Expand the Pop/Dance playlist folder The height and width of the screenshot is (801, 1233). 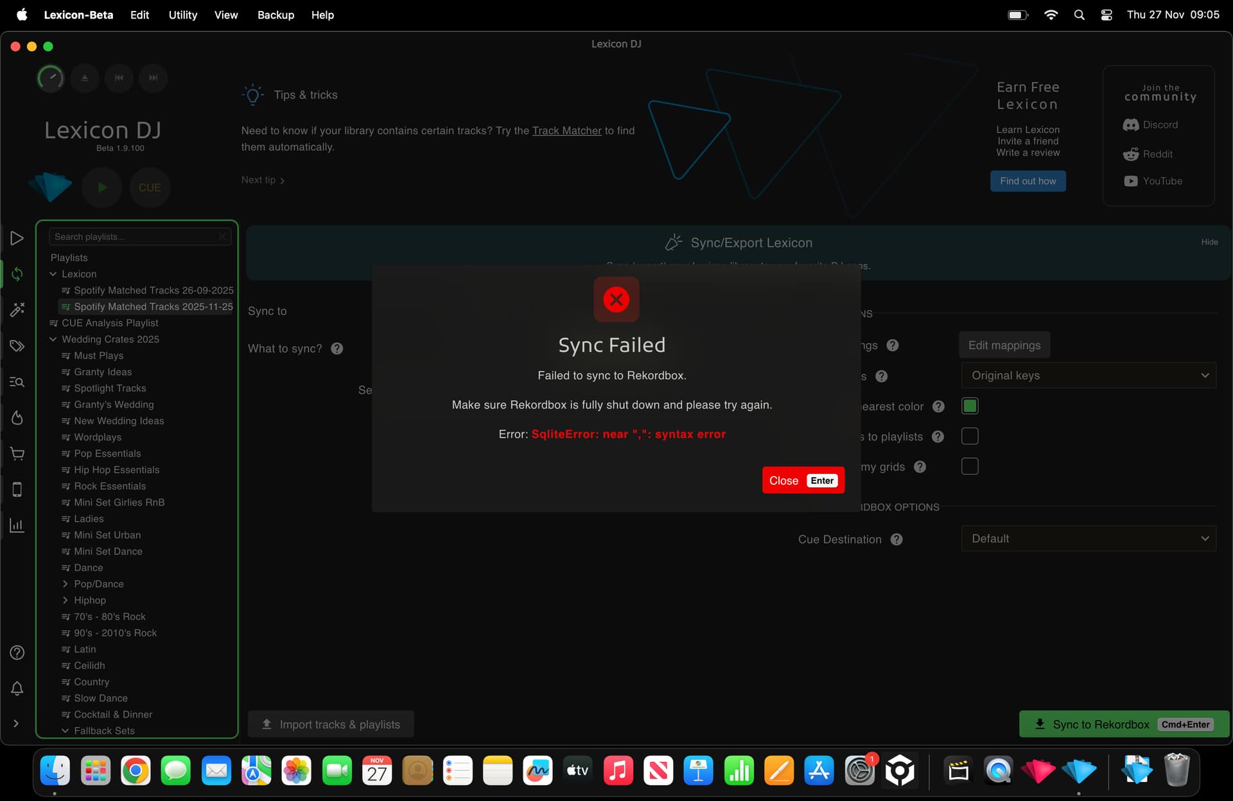(x=65, y=584)
